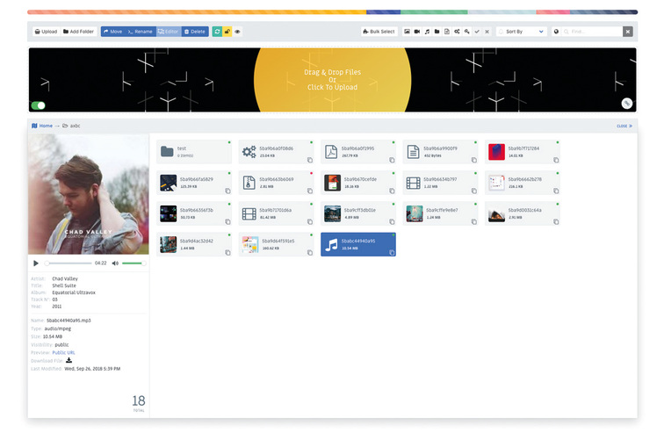Go to Home in the breadcrumb
Screen dimensions: 664x440
click(x=42, y=126)
